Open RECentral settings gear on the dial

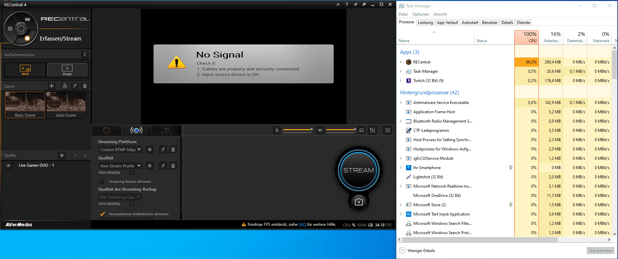pyautogui.click(x=10, y=29)
